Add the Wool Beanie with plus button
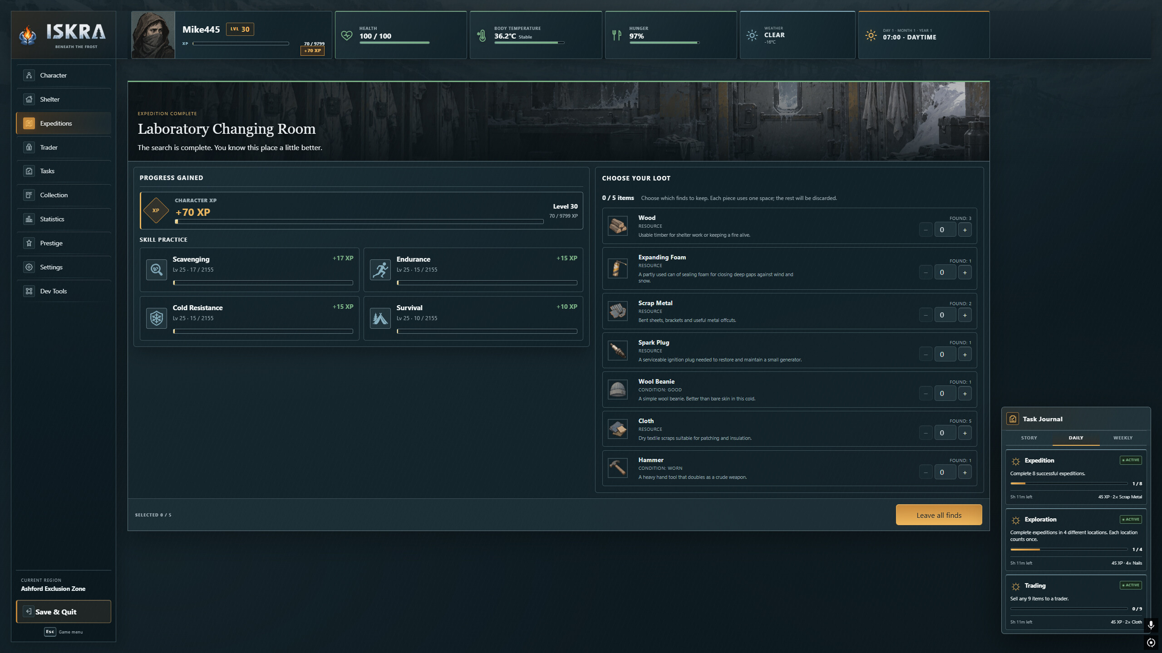1162x653 pixels. pyautogui.click(x=965, y=394)
